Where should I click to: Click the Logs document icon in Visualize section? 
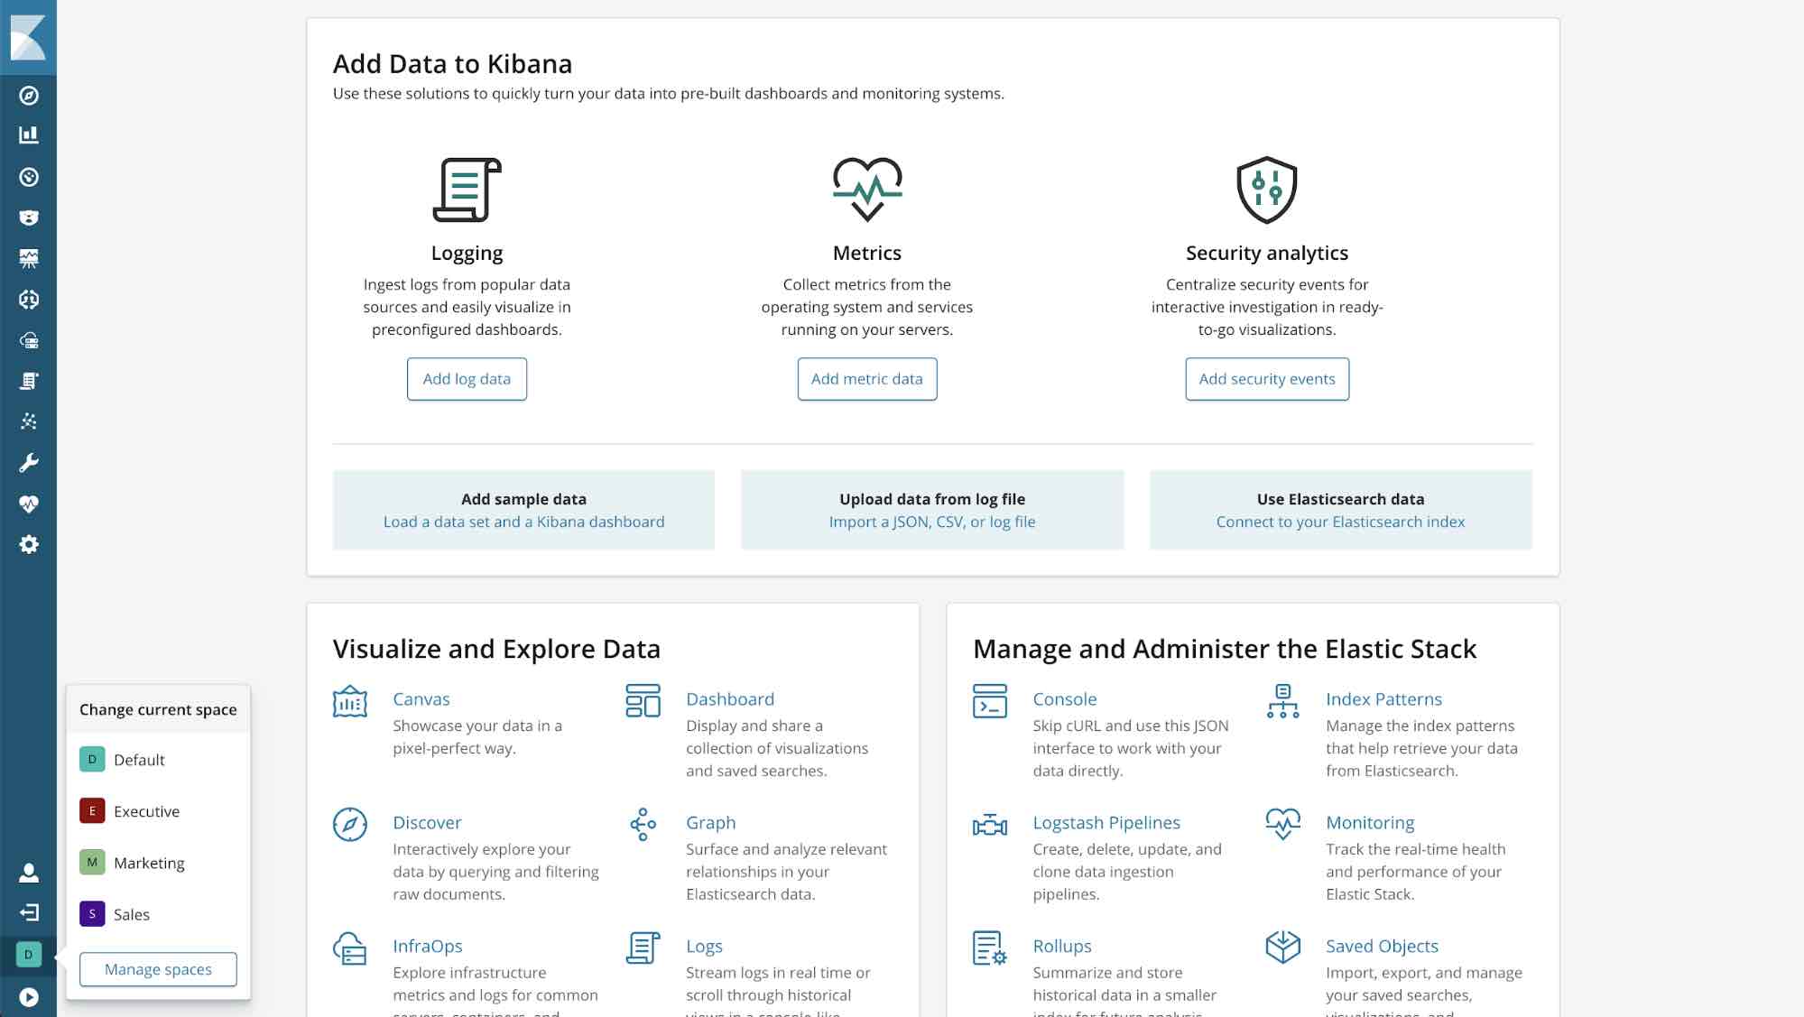[643, 948]
